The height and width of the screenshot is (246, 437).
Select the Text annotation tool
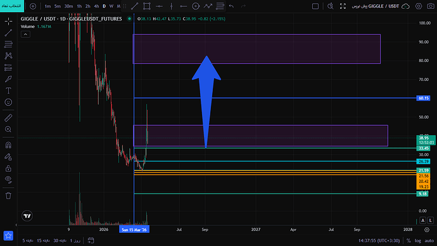[8, 90]
